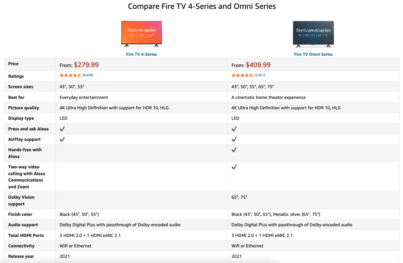Image resolution: width=403 pixels, height=263 pixels.
Task: Click the $279.99 price for 4-Series
Action: (x=86, y=65)
